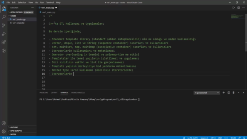Open the VS Code logo menu
The height and width of the screenshot is (139, 247).
pos(3,3)
